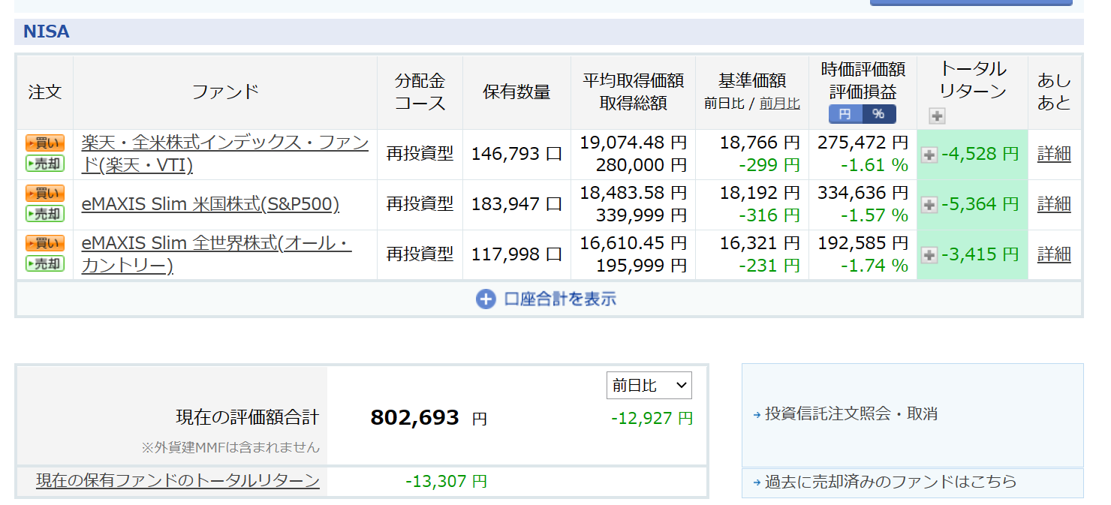Click total valuation 802,693 円

[429, 418]
